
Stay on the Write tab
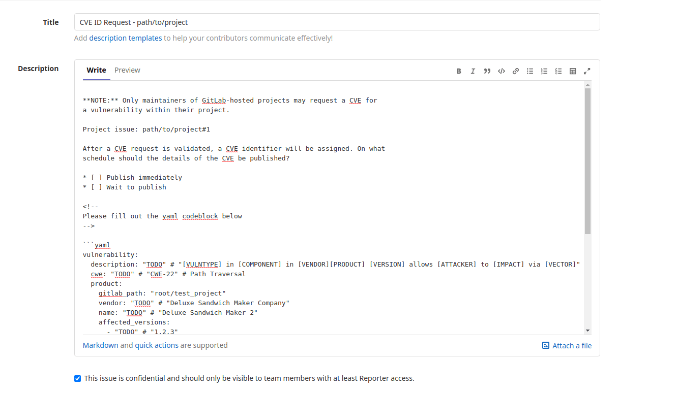(96, 70)
